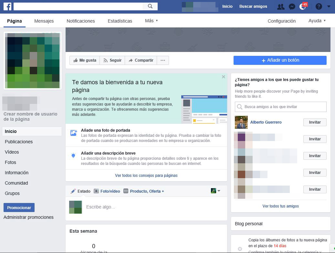Switch to the Mensajes tab
Image resolution: width=335 pixels, height=253 pixels.
coord(44,21)
